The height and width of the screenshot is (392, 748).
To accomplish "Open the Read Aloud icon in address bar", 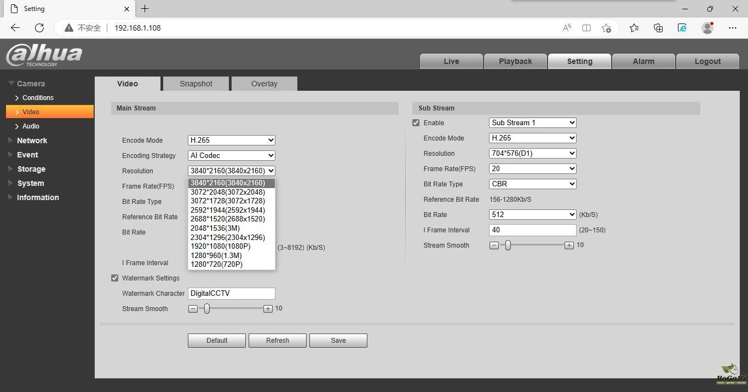I will pos(567,28).
